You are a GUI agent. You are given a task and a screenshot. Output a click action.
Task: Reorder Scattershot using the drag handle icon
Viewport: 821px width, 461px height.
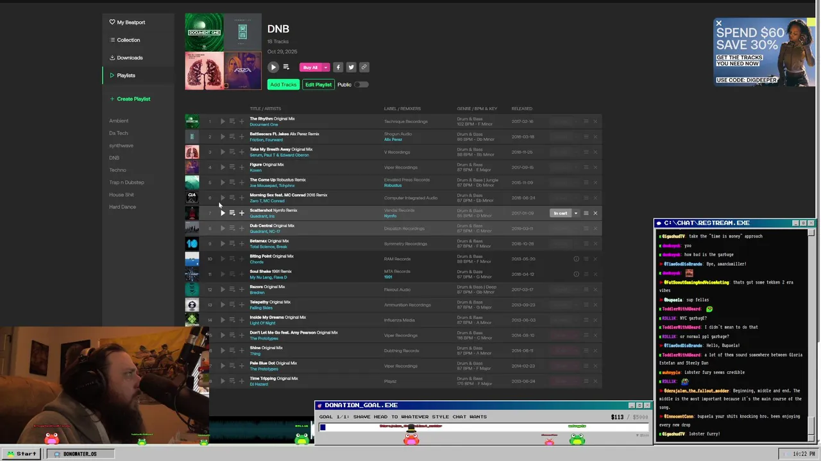click(x=586, y=213)
